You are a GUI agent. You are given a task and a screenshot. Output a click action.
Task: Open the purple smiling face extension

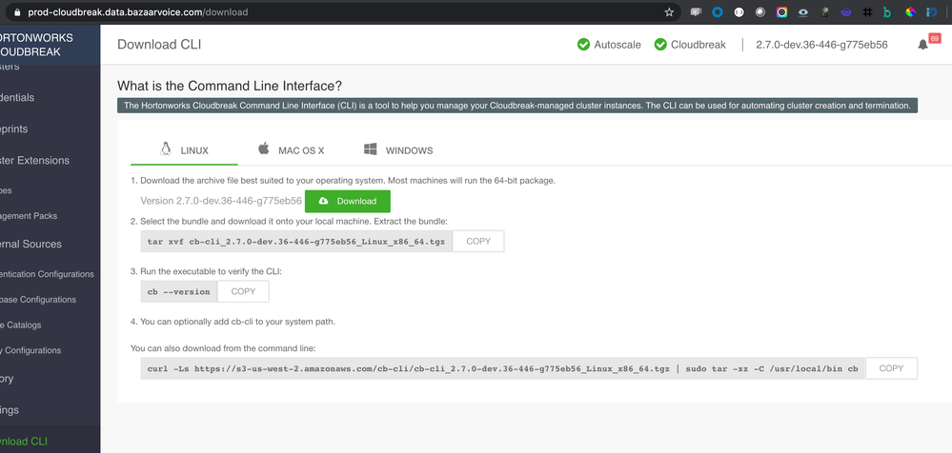[846, 12]
